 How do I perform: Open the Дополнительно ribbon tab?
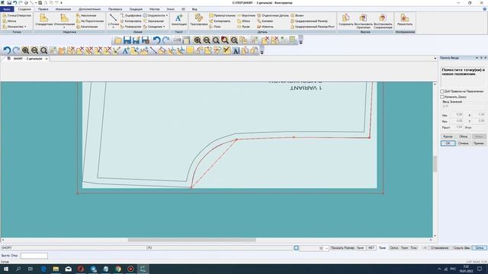coord(89,9)
